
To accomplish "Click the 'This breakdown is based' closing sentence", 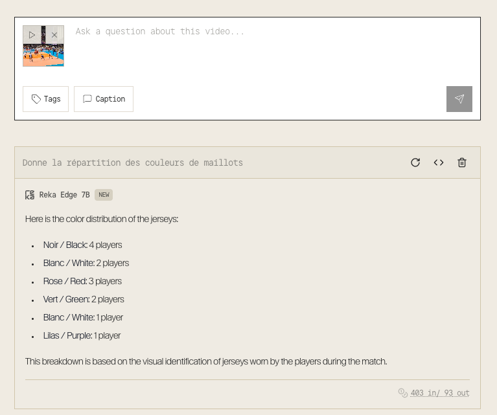I will pyautogui.click(x=205, y=361).
